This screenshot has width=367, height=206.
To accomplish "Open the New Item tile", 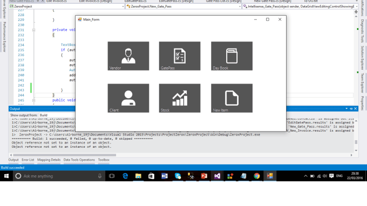I will tap(232, 98).
